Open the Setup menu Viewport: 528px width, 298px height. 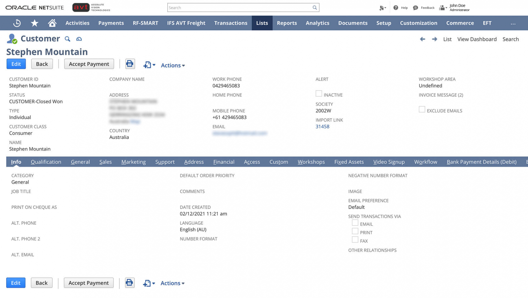click(x=384, y=23)
